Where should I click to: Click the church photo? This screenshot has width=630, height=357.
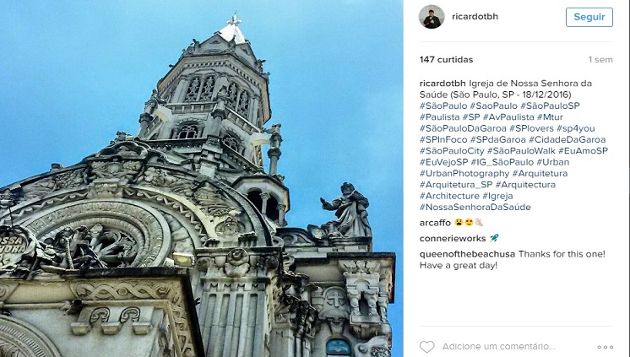(x=201, y=178)
